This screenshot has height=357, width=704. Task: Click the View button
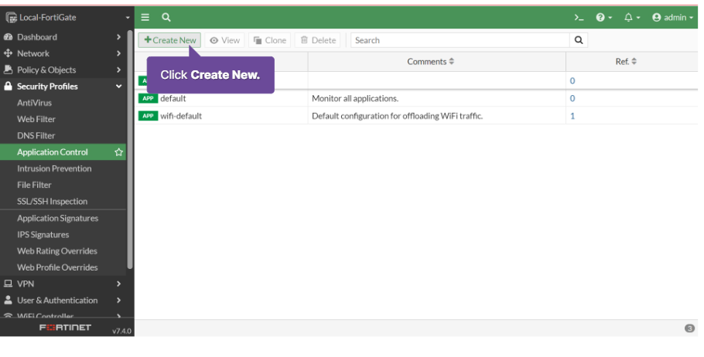(x=224, y=40)
